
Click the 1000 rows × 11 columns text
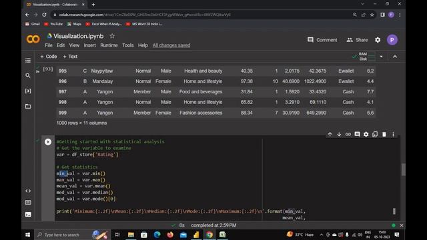[x=81, y=123]
